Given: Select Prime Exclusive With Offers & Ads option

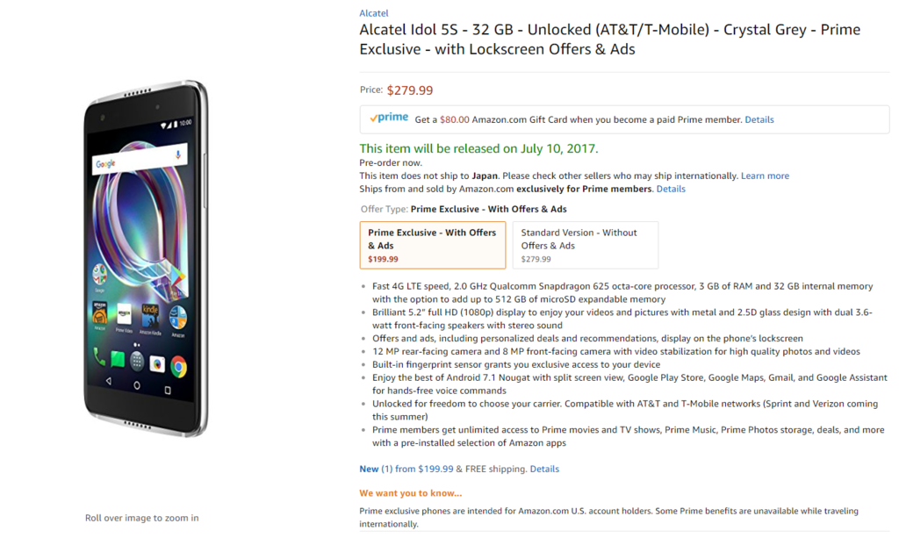Looking at the screenshot, I should 432,244.
